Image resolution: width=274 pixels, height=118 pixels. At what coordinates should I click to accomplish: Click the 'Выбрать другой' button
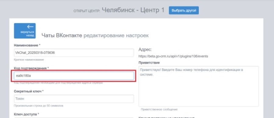pyautogui.click(x=184, y=10)
